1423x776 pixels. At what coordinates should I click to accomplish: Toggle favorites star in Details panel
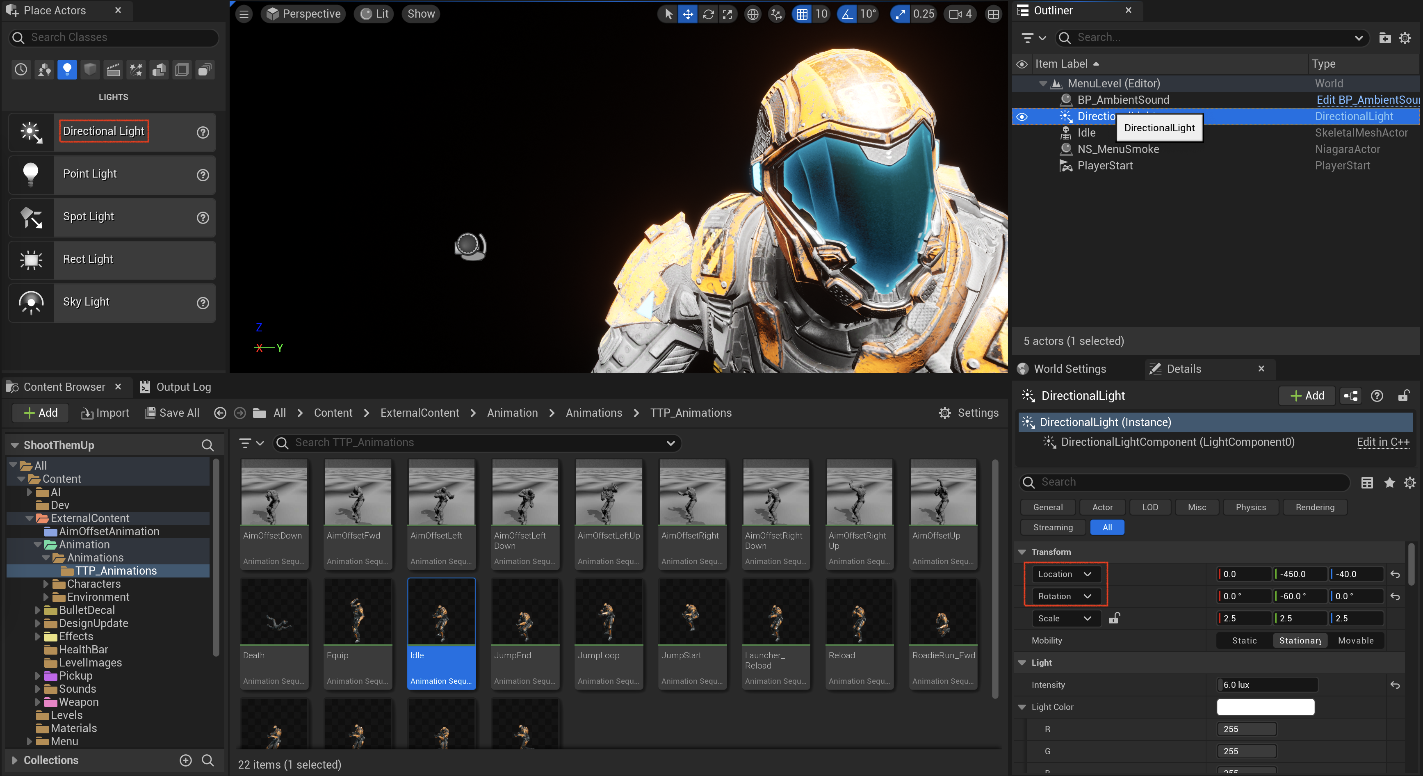1389,482
